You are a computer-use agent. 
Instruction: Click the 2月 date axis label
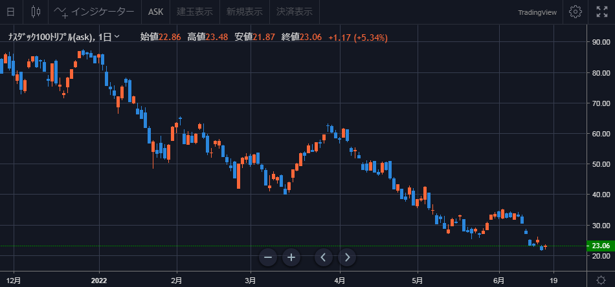click(177, 281)
